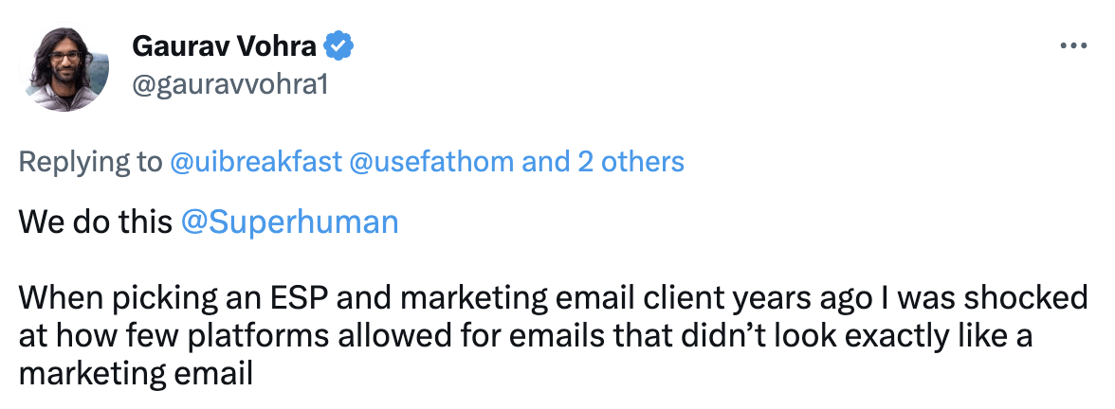Click the tweet's final line "marketing email"
The image size is (1115, 409).
tap(136, 374)
